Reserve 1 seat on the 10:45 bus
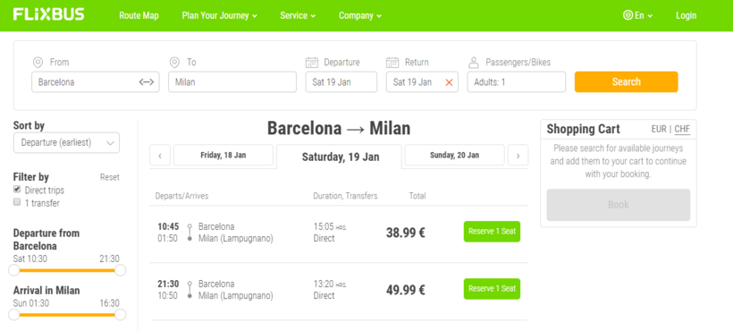This screenshot has width=733, height=331. 492,232
